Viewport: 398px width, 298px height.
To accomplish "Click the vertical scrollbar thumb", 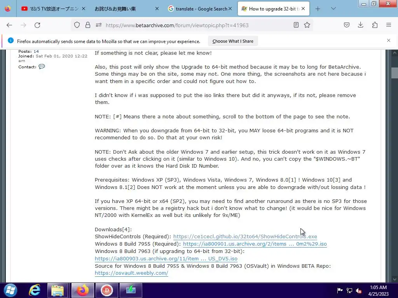I will point(395,73).
